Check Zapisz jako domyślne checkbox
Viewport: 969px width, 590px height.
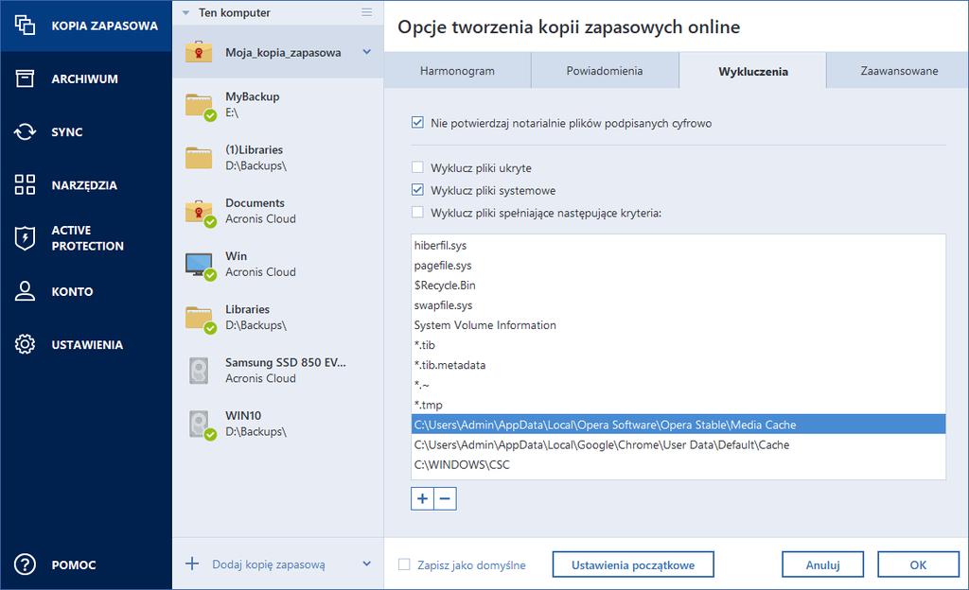[404, 564]
